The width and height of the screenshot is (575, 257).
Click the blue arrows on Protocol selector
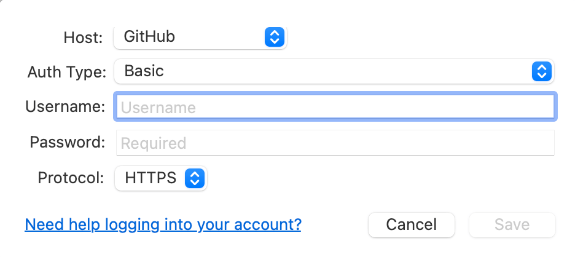(195, 178)
